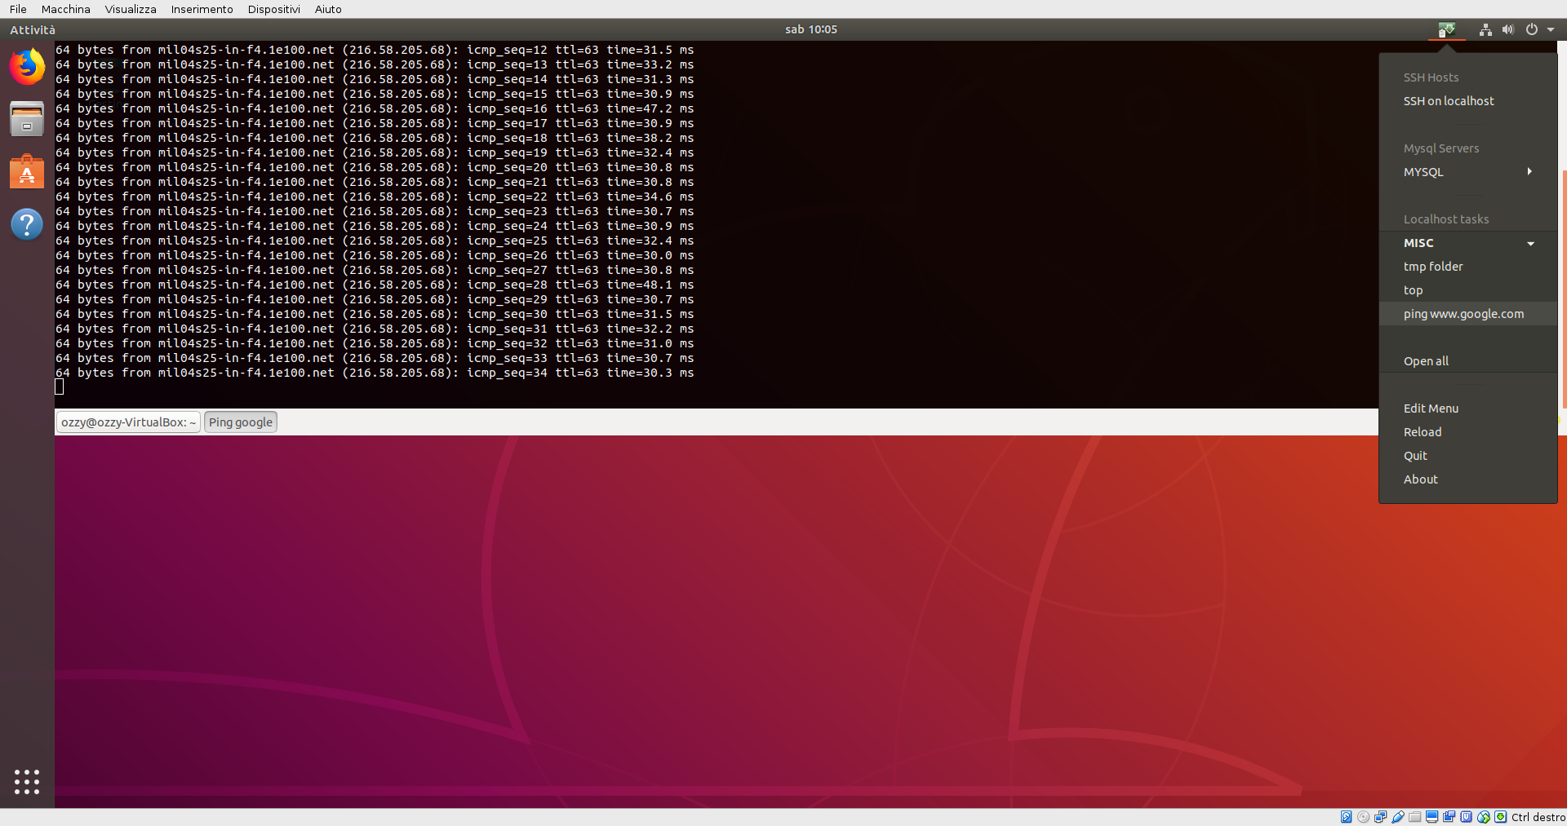Click the VirtualBox display status icon
Image resolution: width=1567 pixels, height=826 pixels.
click(1432, 817)
